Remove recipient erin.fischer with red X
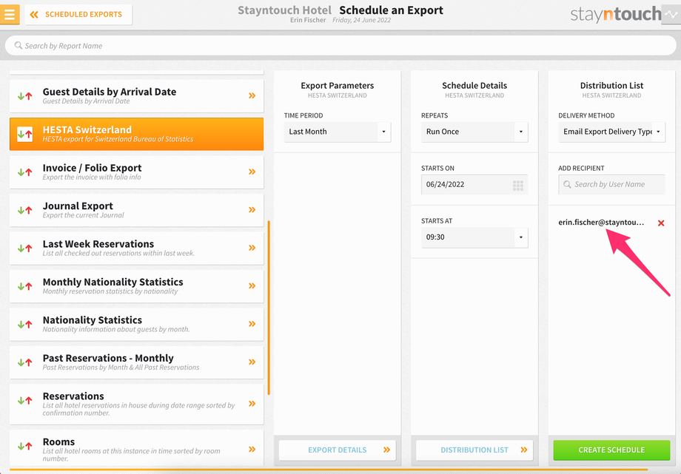The image size is (681, 474). 661,223
